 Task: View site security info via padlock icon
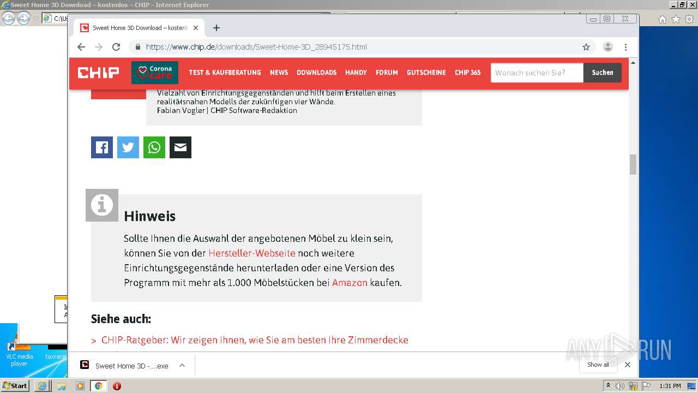pos(137,47)
